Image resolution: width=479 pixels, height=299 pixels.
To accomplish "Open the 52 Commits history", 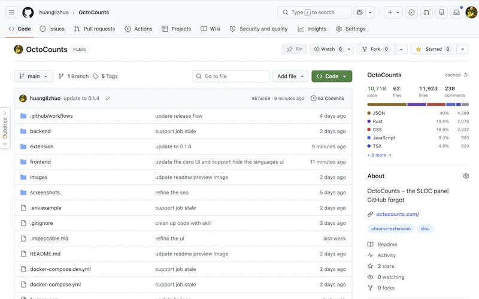I will pos(327,98).
